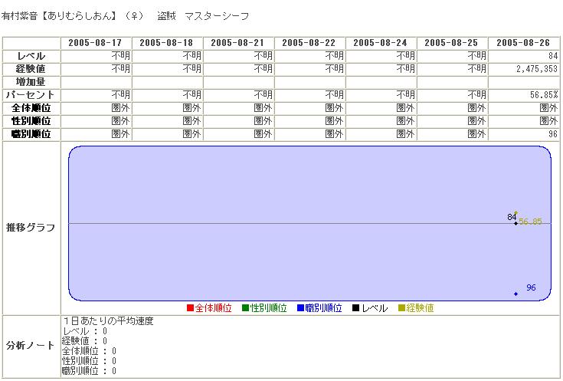Select the 2005-08-26 column header
The height and width of the screenshot is (381, 563).
524,43
